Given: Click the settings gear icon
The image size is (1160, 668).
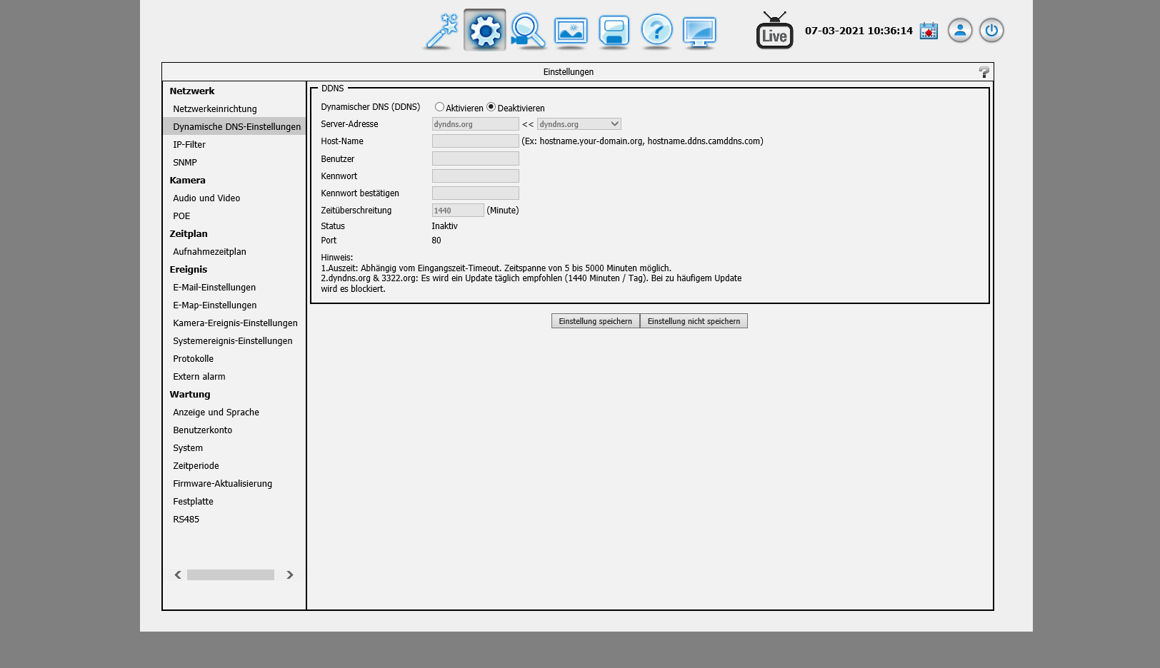Looking at the screenshot, I should click(x=485, y=31).
